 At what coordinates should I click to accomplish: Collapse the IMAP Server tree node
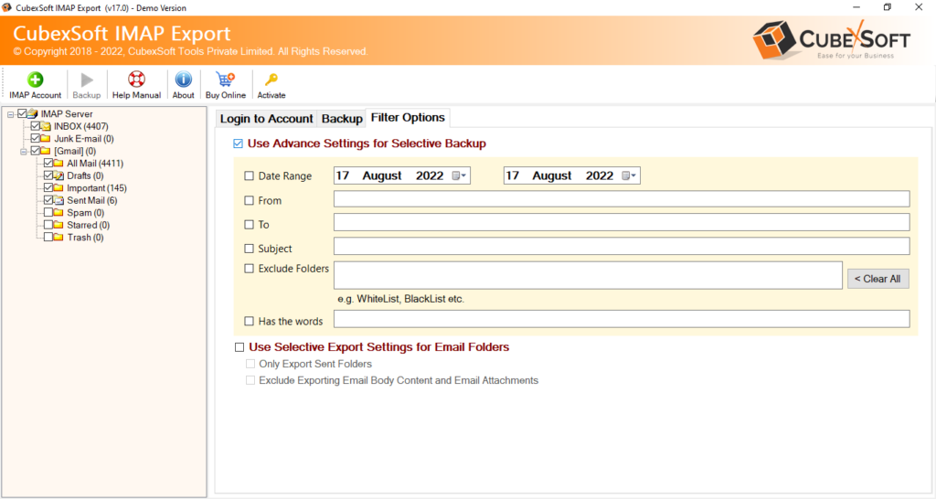coord(10,114)
